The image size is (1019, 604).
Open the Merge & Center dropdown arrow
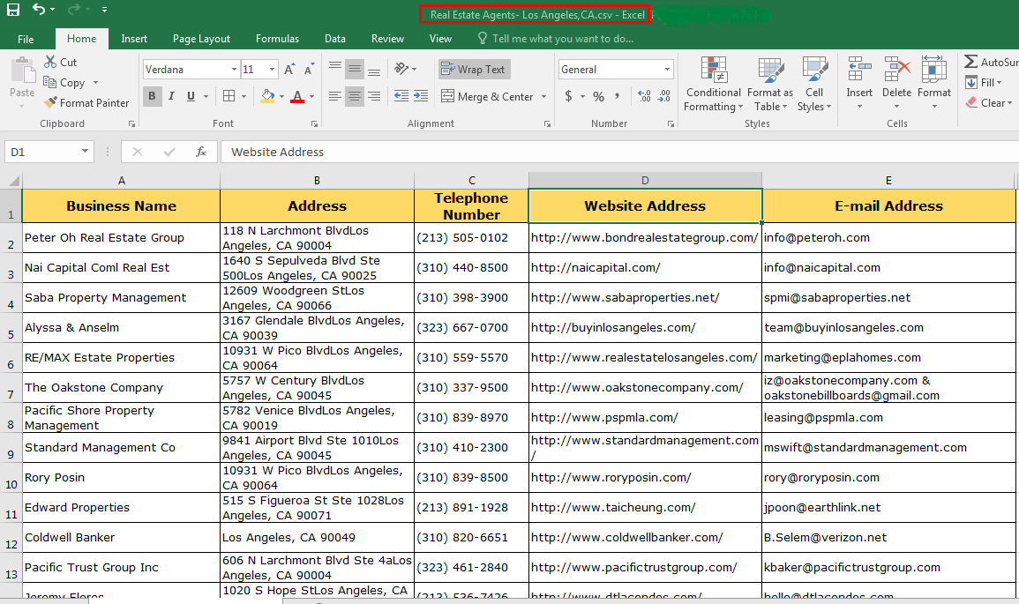[x=543, y=98]
